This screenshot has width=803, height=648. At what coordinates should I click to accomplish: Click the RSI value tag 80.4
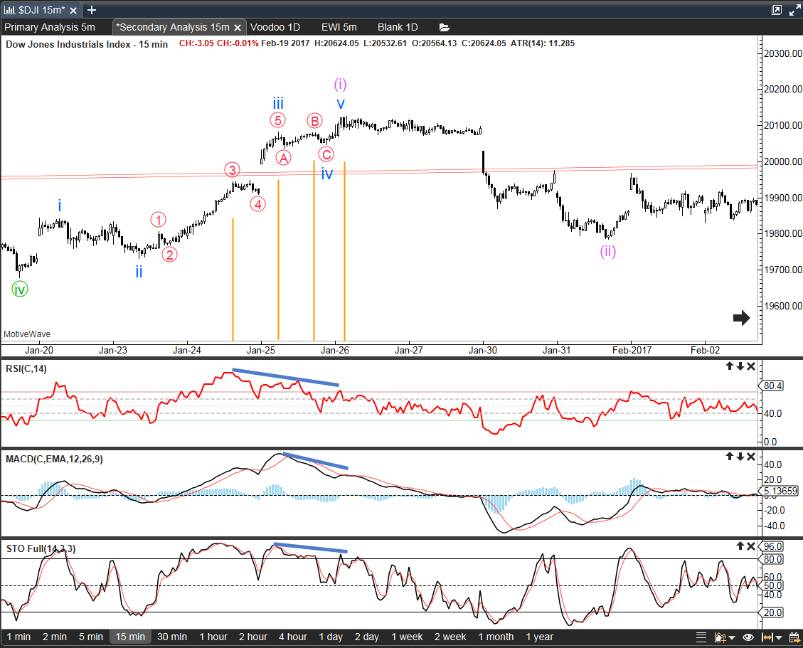[772, 386]
